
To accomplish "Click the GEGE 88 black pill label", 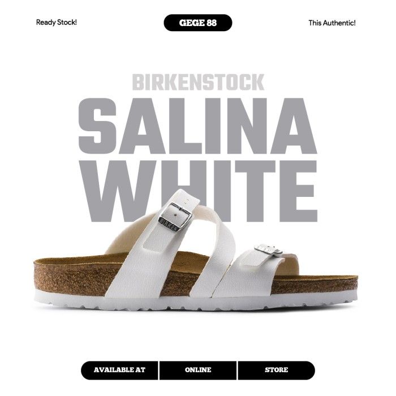I will click(x=198, y=23).
